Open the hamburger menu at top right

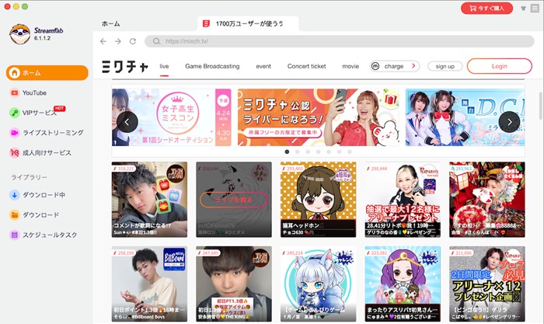point(535,9)
